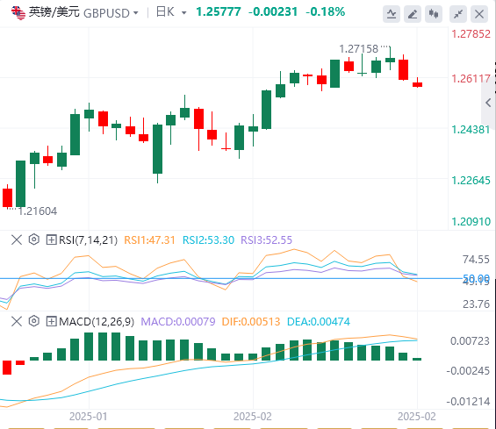Open MACD indicator settings hexagon

pyautogui.click(x=34, y=321)
